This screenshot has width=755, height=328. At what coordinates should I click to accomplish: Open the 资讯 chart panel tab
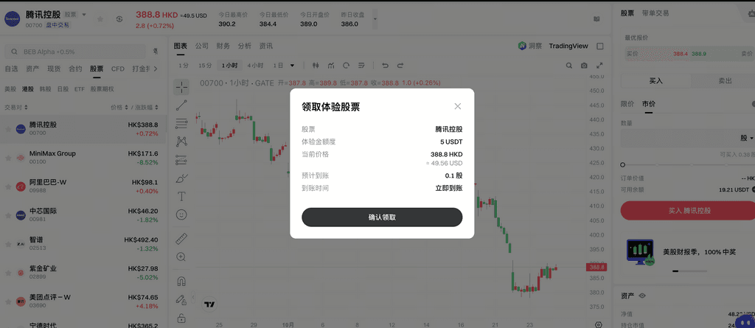[265, 46]
